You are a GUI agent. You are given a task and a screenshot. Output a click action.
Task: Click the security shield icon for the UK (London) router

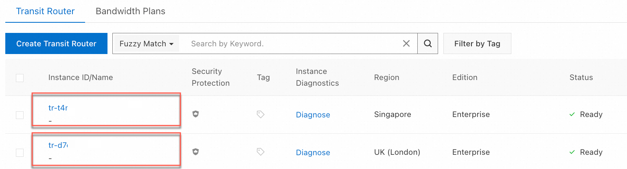196,152
